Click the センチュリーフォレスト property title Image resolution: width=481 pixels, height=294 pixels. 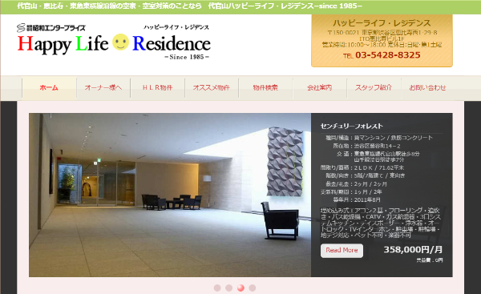pos(352,126)
